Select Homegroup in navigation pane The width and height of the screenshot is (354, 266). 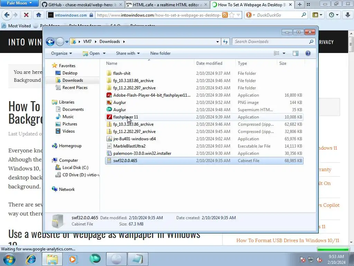coord(70,146)
